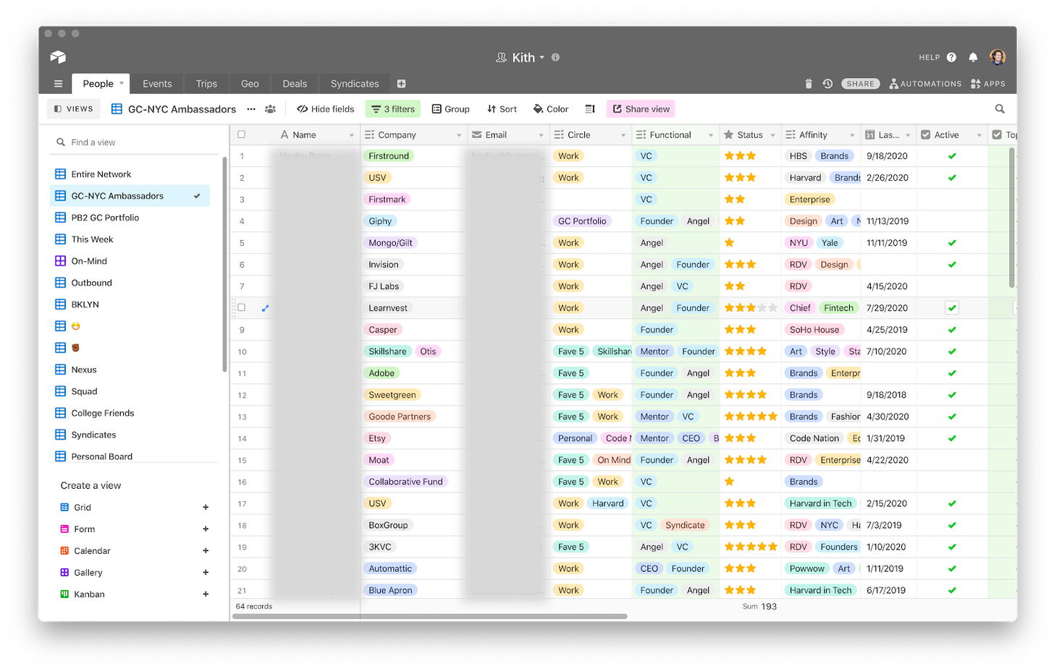The height and width of the screenshot is (671, 1054).
Task: Toggle Active checkmark for Casper row
Action: (952, 330)
